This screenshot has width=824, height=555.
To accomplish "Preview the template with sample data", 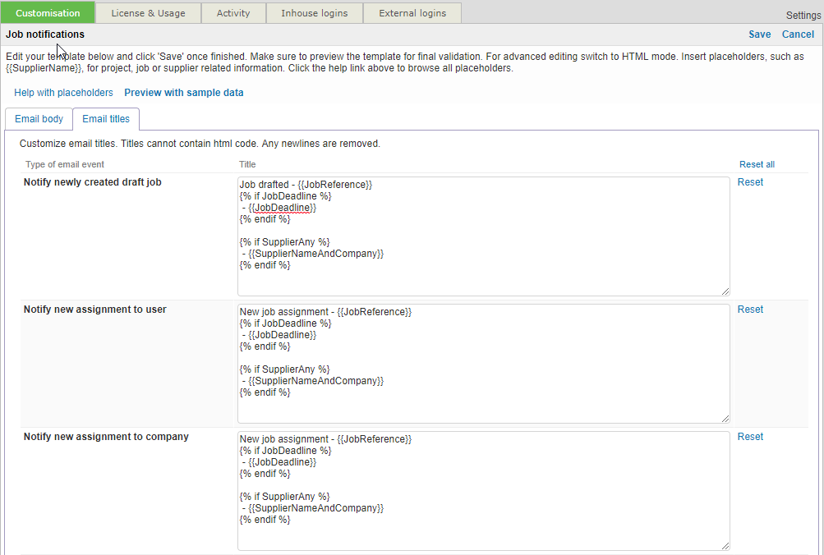I will [184, 93].
